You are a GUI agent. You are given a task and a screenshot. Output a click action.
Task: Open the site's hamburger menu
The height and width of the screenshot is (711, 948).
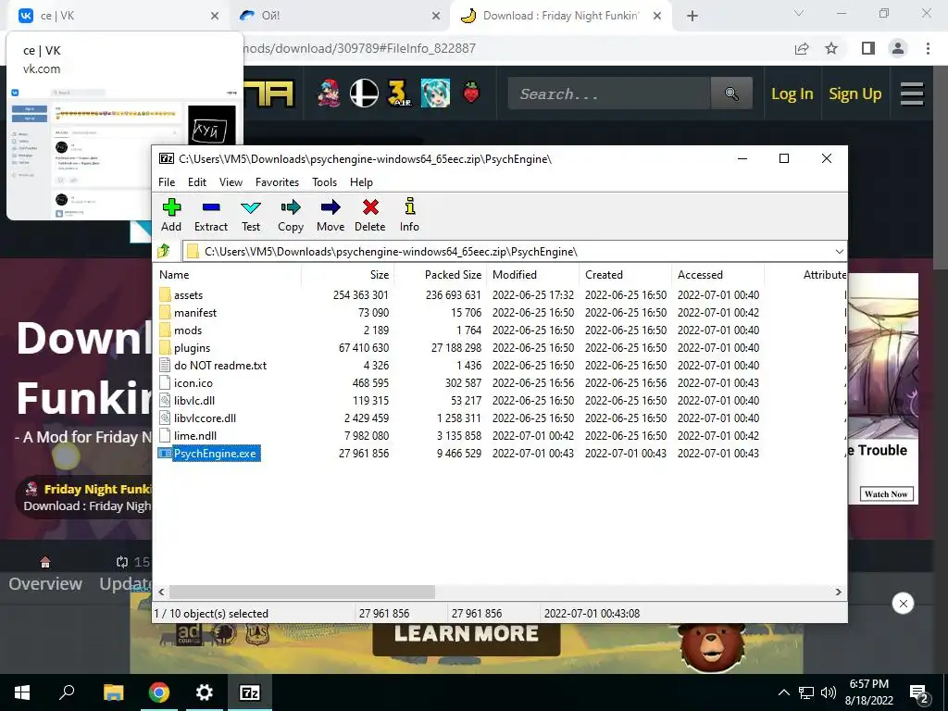coord(912,94)
